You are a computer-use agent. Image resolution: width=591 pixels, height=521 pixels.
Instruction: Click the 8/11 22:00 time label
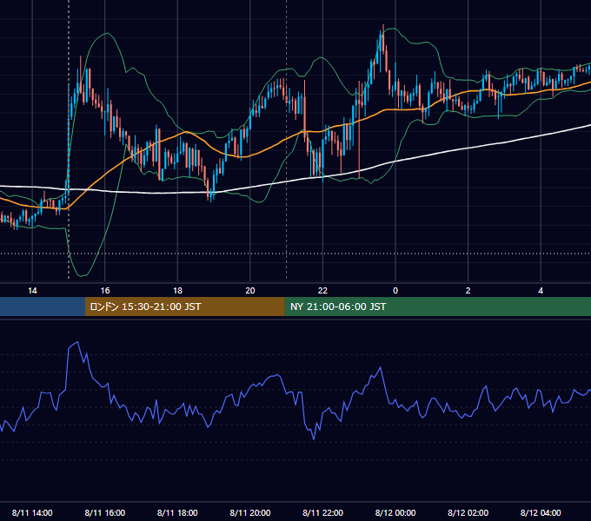(323, 512)
